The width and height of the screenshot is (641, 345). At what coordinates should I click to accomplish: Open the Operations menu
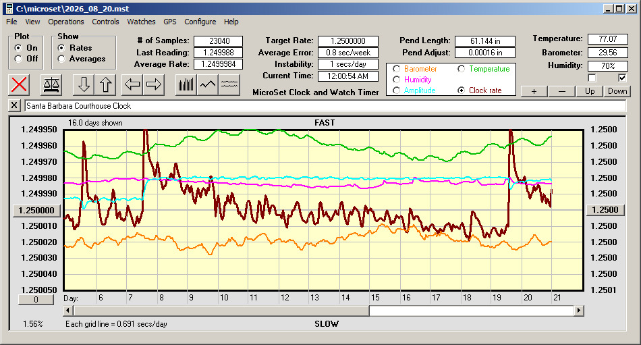pos(66,22)
